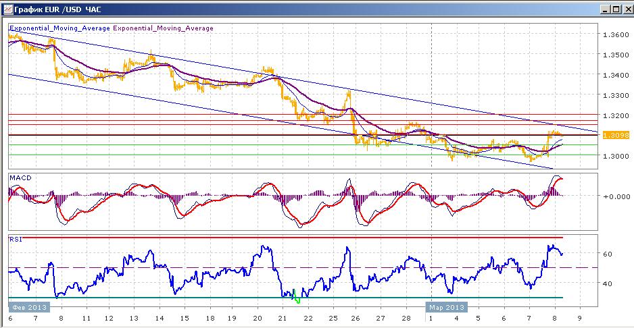Click the orange current price tag 1.3098
Screen dimensions: 634x328
tap(616, 136)
